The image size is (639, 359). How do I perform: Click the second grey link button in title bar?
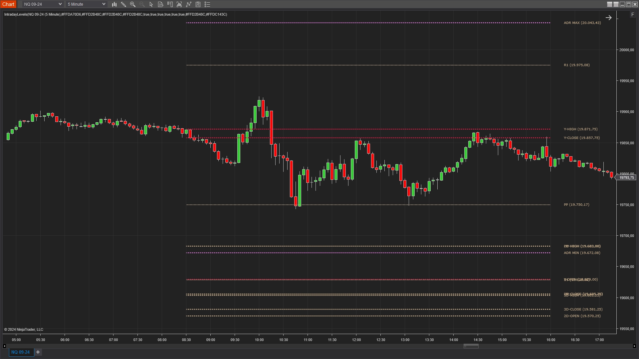pos(616,4)
